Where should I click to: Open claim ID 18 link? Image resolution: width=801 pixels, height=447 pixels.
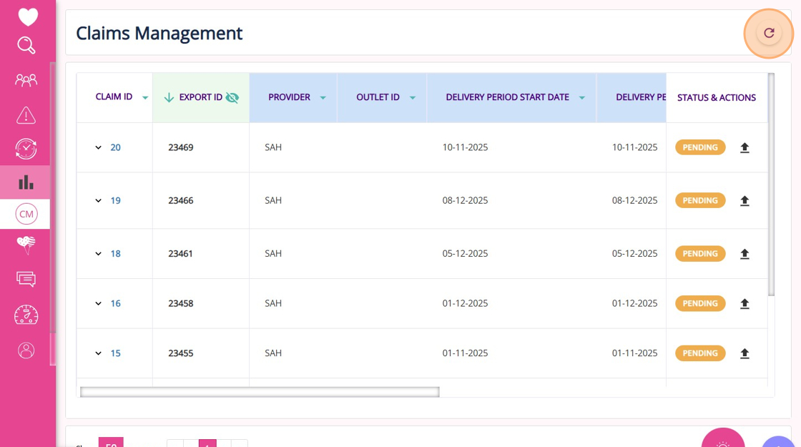click(x=115, y=254)
